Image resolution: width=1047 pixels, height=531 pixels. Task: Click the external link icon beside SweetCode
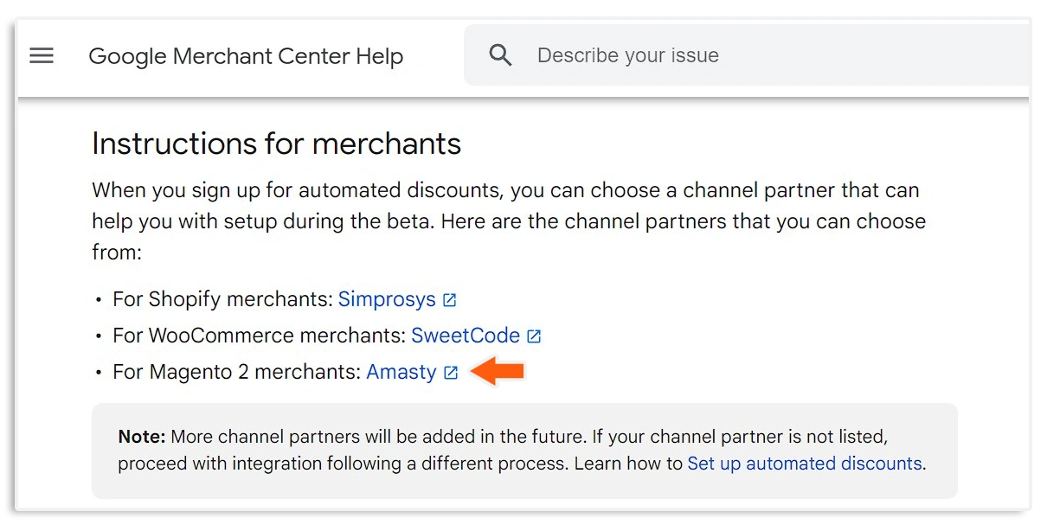(535, 336)
